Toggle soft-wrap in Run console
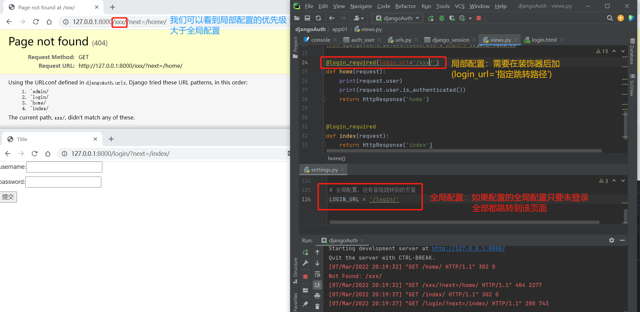This screenshot has width=640, height=312. [317, 274]
